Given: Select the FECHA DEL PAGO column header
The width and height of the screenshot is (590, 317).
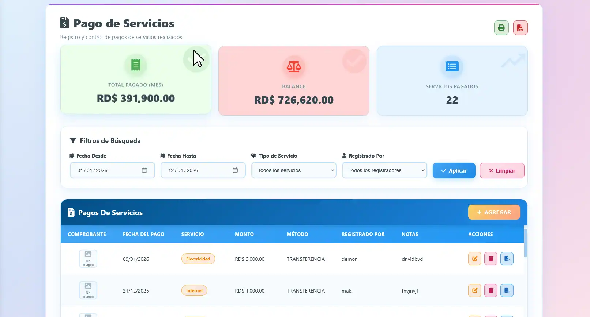Looking at the screenshot, I should [x=143, y=234].
